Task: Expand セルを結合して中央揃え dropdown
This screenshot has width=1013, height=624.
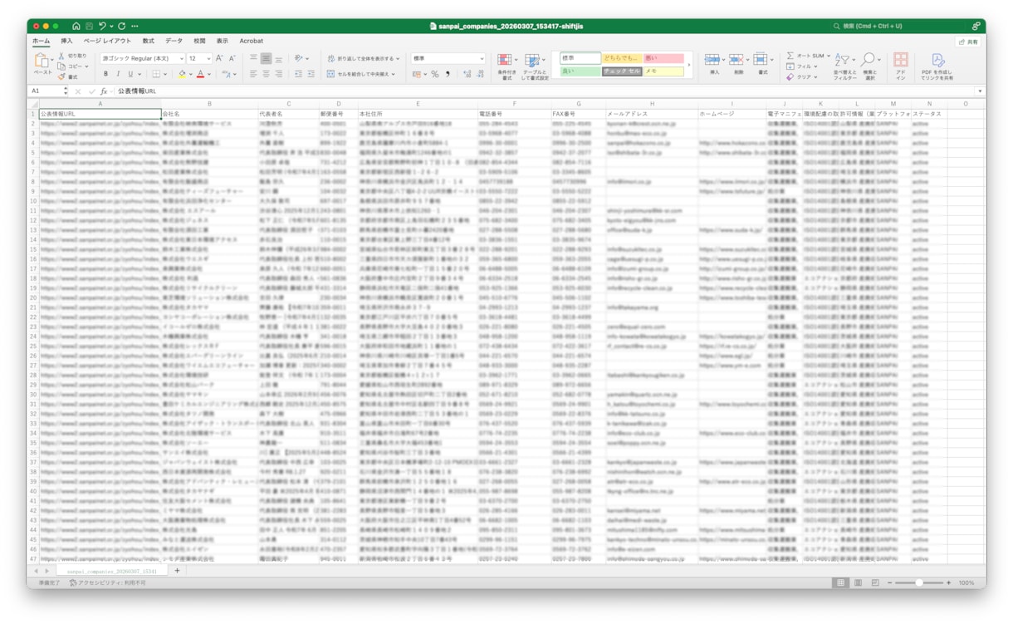Action: [x=392, y=74]
